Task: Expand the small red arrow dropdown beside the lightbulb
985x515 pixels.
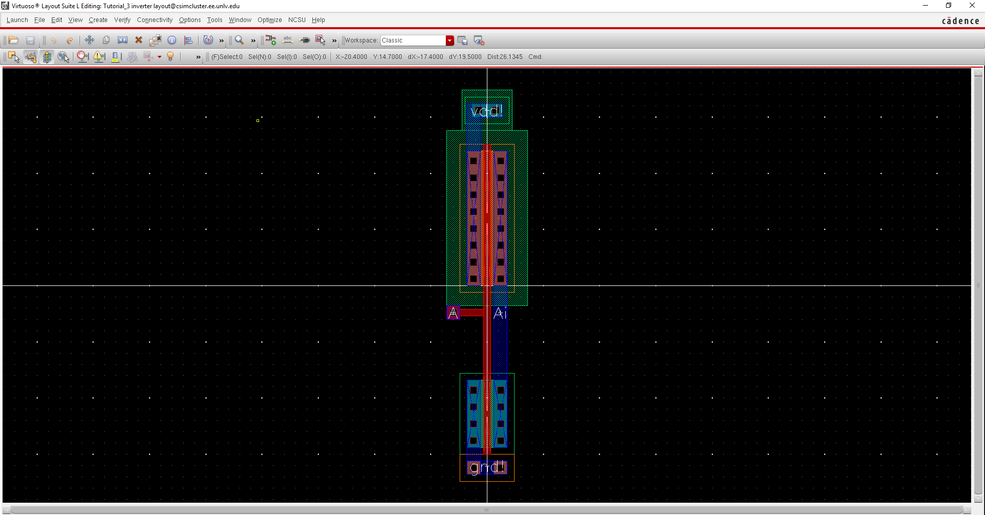Action: coord(160,57)
